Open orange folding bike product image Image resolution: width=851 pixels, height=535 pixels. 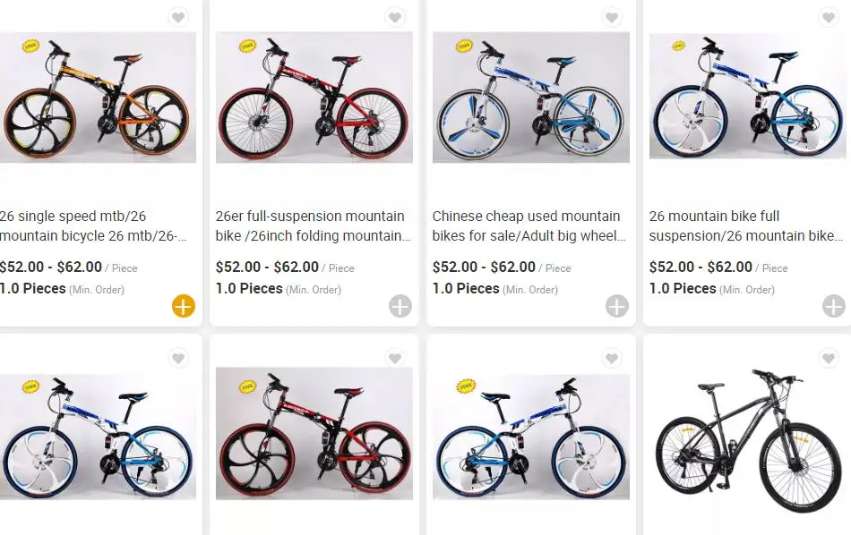(97, 98)
